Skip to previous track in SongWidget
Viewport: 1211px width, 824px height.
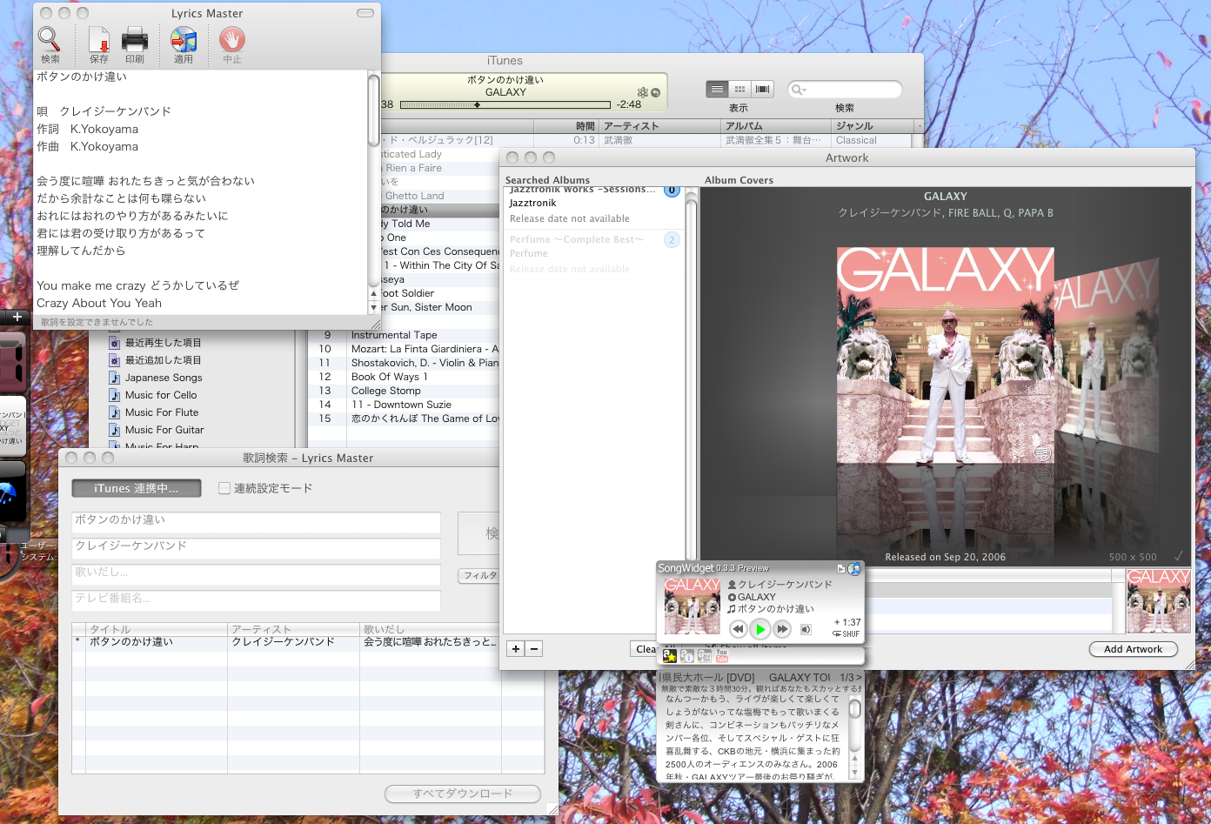coord(739,629)
